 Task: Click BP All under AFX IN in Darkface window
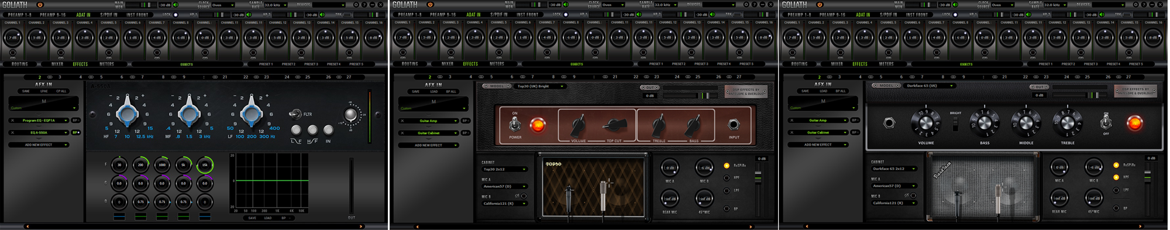point(841,91)
